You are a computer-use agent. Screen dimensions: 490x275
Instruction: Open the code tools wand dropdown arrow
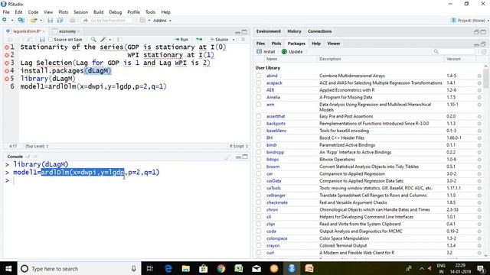[109, 40]
